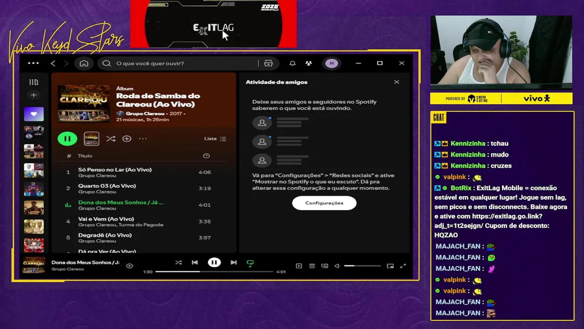Viewport: 584px width, 329px height.
Task: Click the ExitLag banner at top
Action: 214,24
